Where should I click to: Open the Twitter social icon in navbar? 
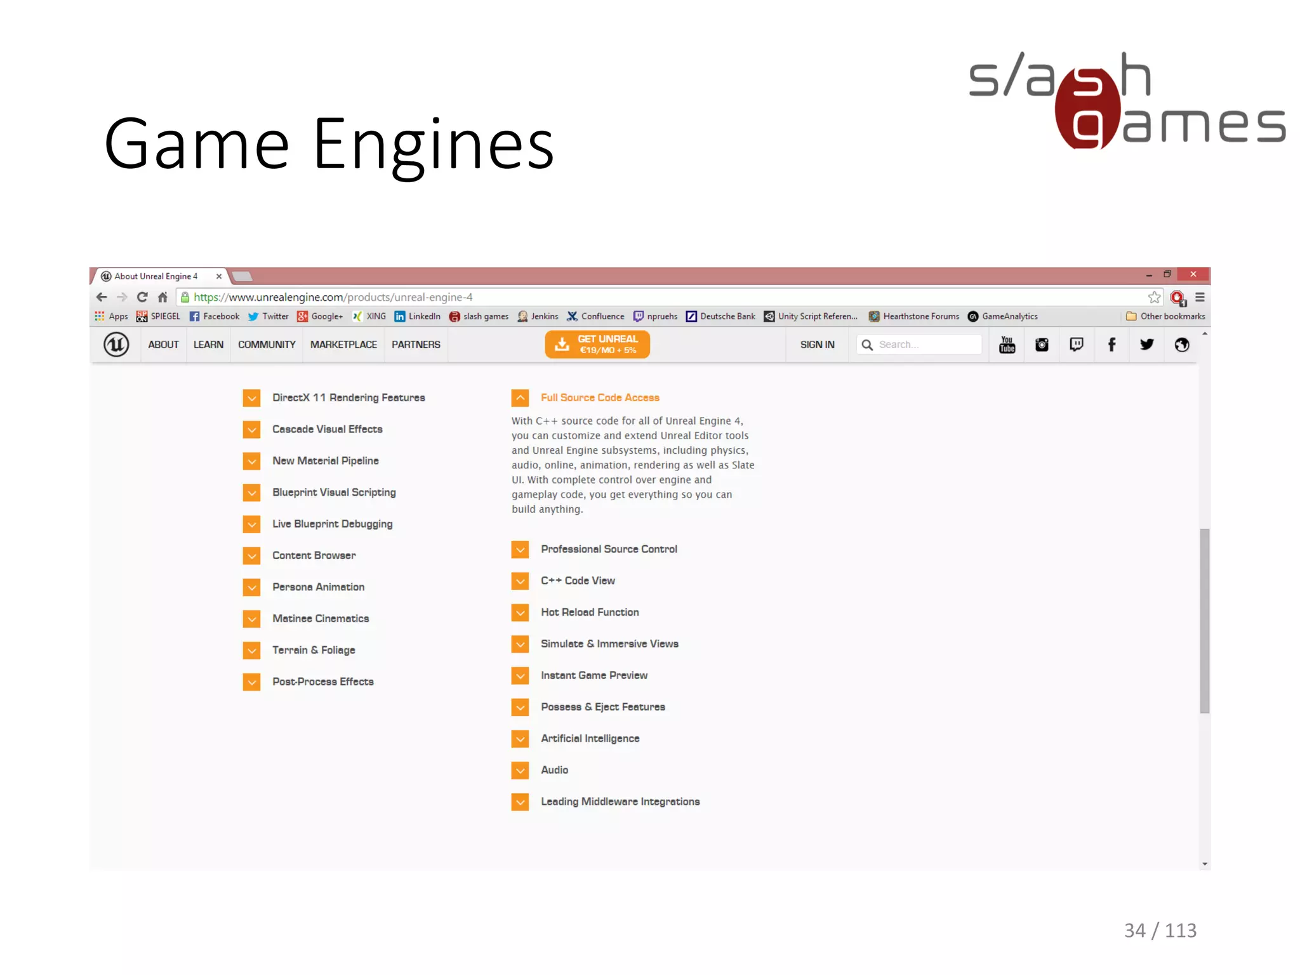[x=1146, y=345]
